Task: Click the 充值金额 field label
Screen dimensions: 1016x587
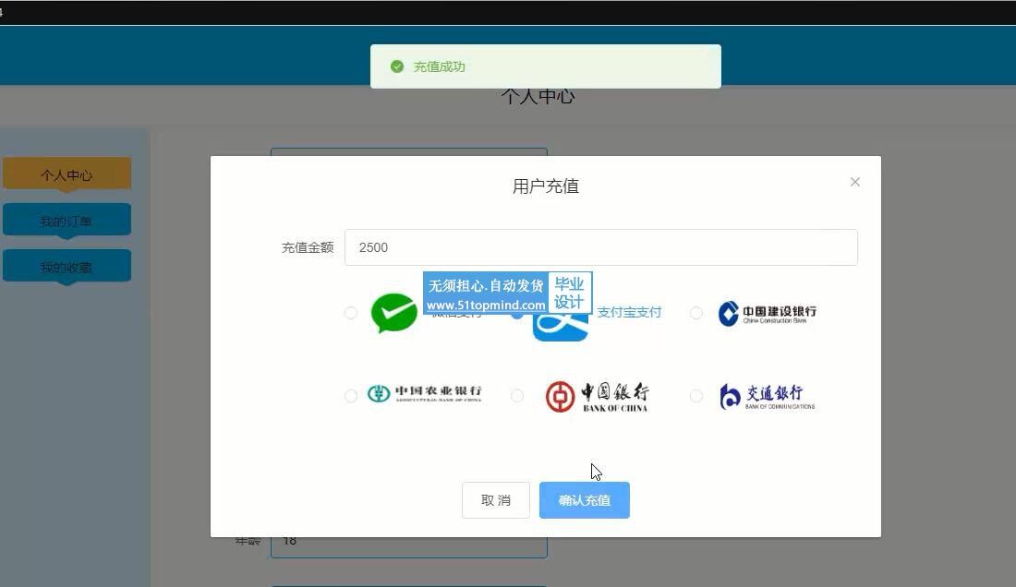Action: coord(308,247)
